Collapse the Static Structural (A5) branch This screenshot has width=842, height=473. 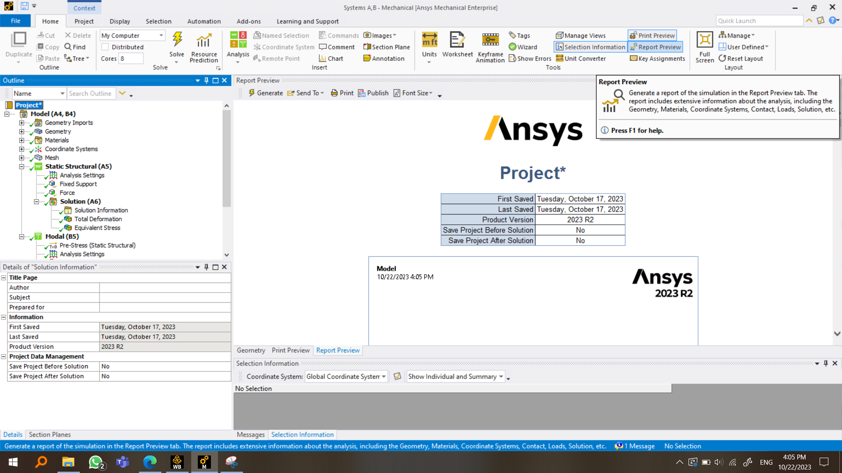pos(21,166)
